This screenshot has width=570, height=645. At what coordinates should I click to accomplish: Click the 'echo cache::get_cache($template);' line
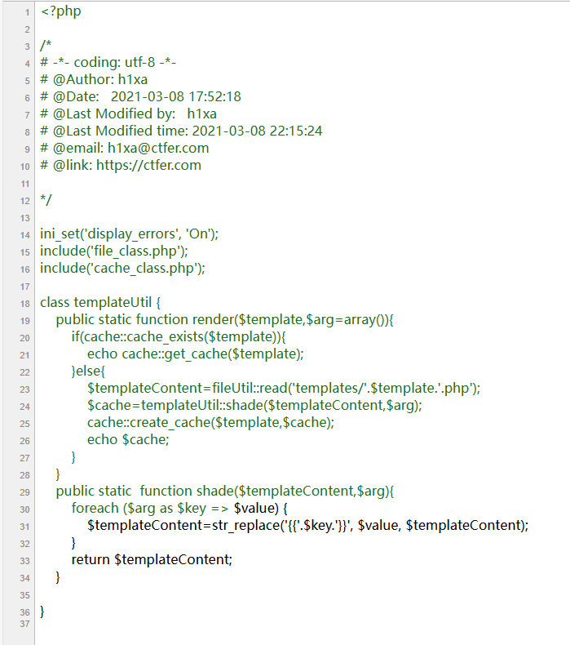click(x=195, y=354)
